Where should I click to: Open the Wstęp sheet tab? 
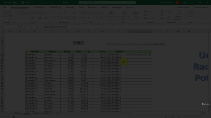[x=17, y=113]
